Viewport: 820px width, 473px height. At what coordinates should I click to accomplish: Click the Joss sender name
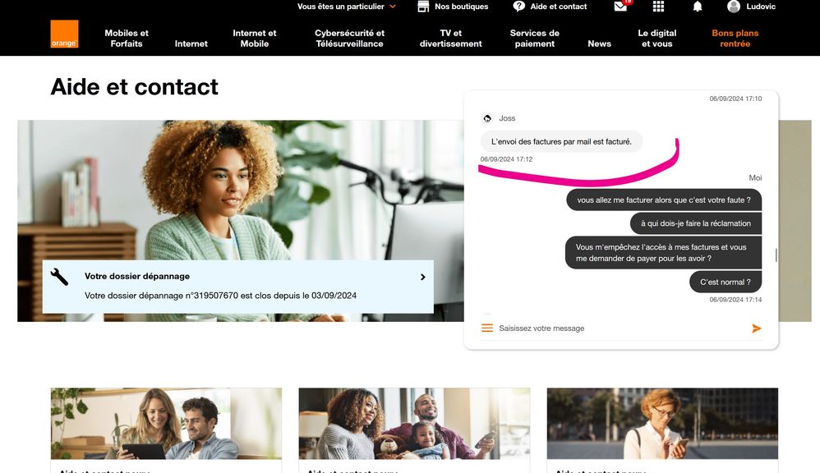(507, 118)
